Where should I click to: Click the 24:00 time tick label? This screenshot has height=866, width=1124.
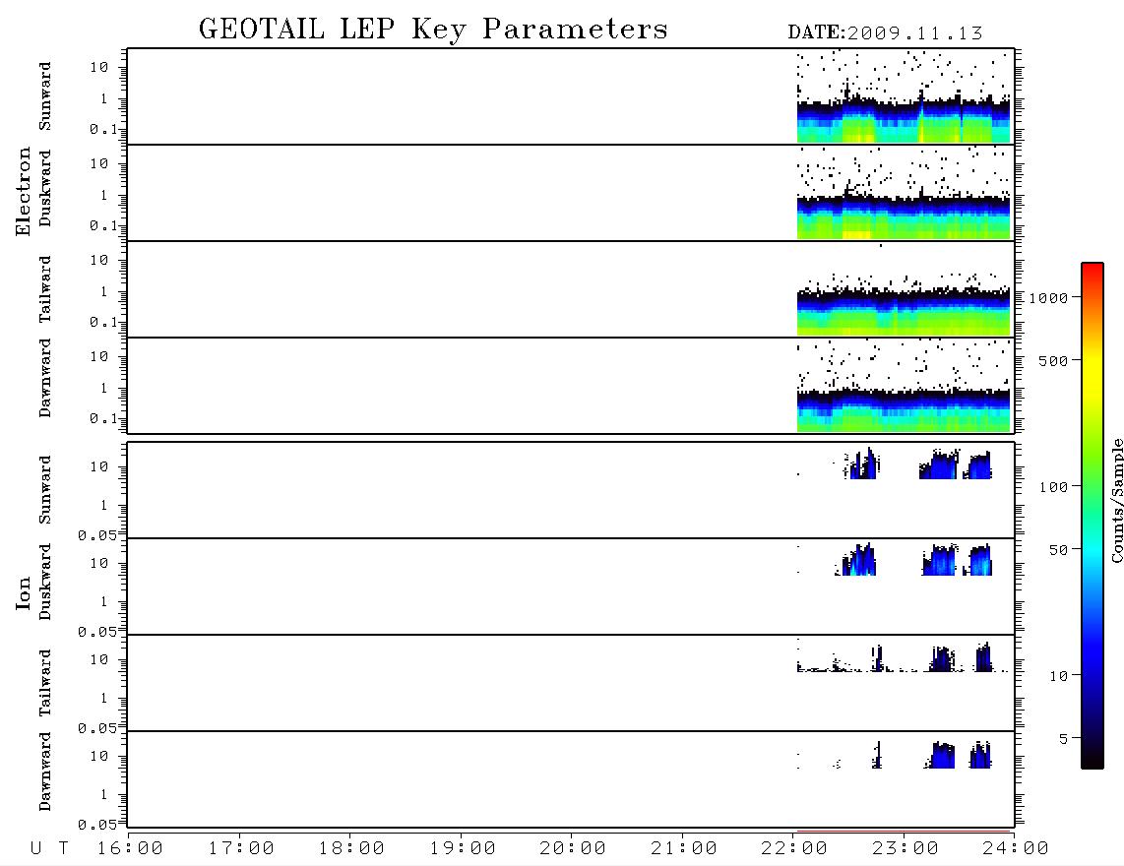(x=1016, y=848)
